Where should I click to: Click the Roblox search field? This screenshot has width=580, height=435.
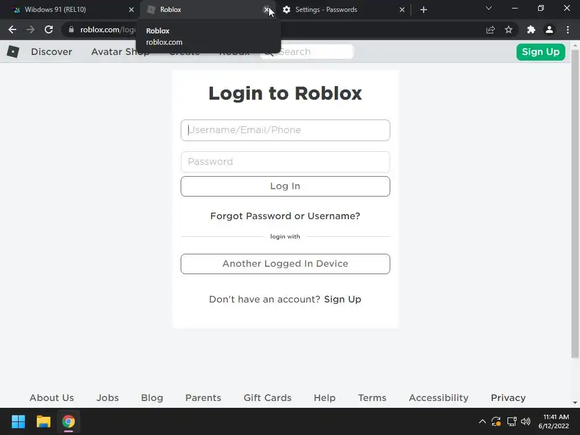point(307,52)
